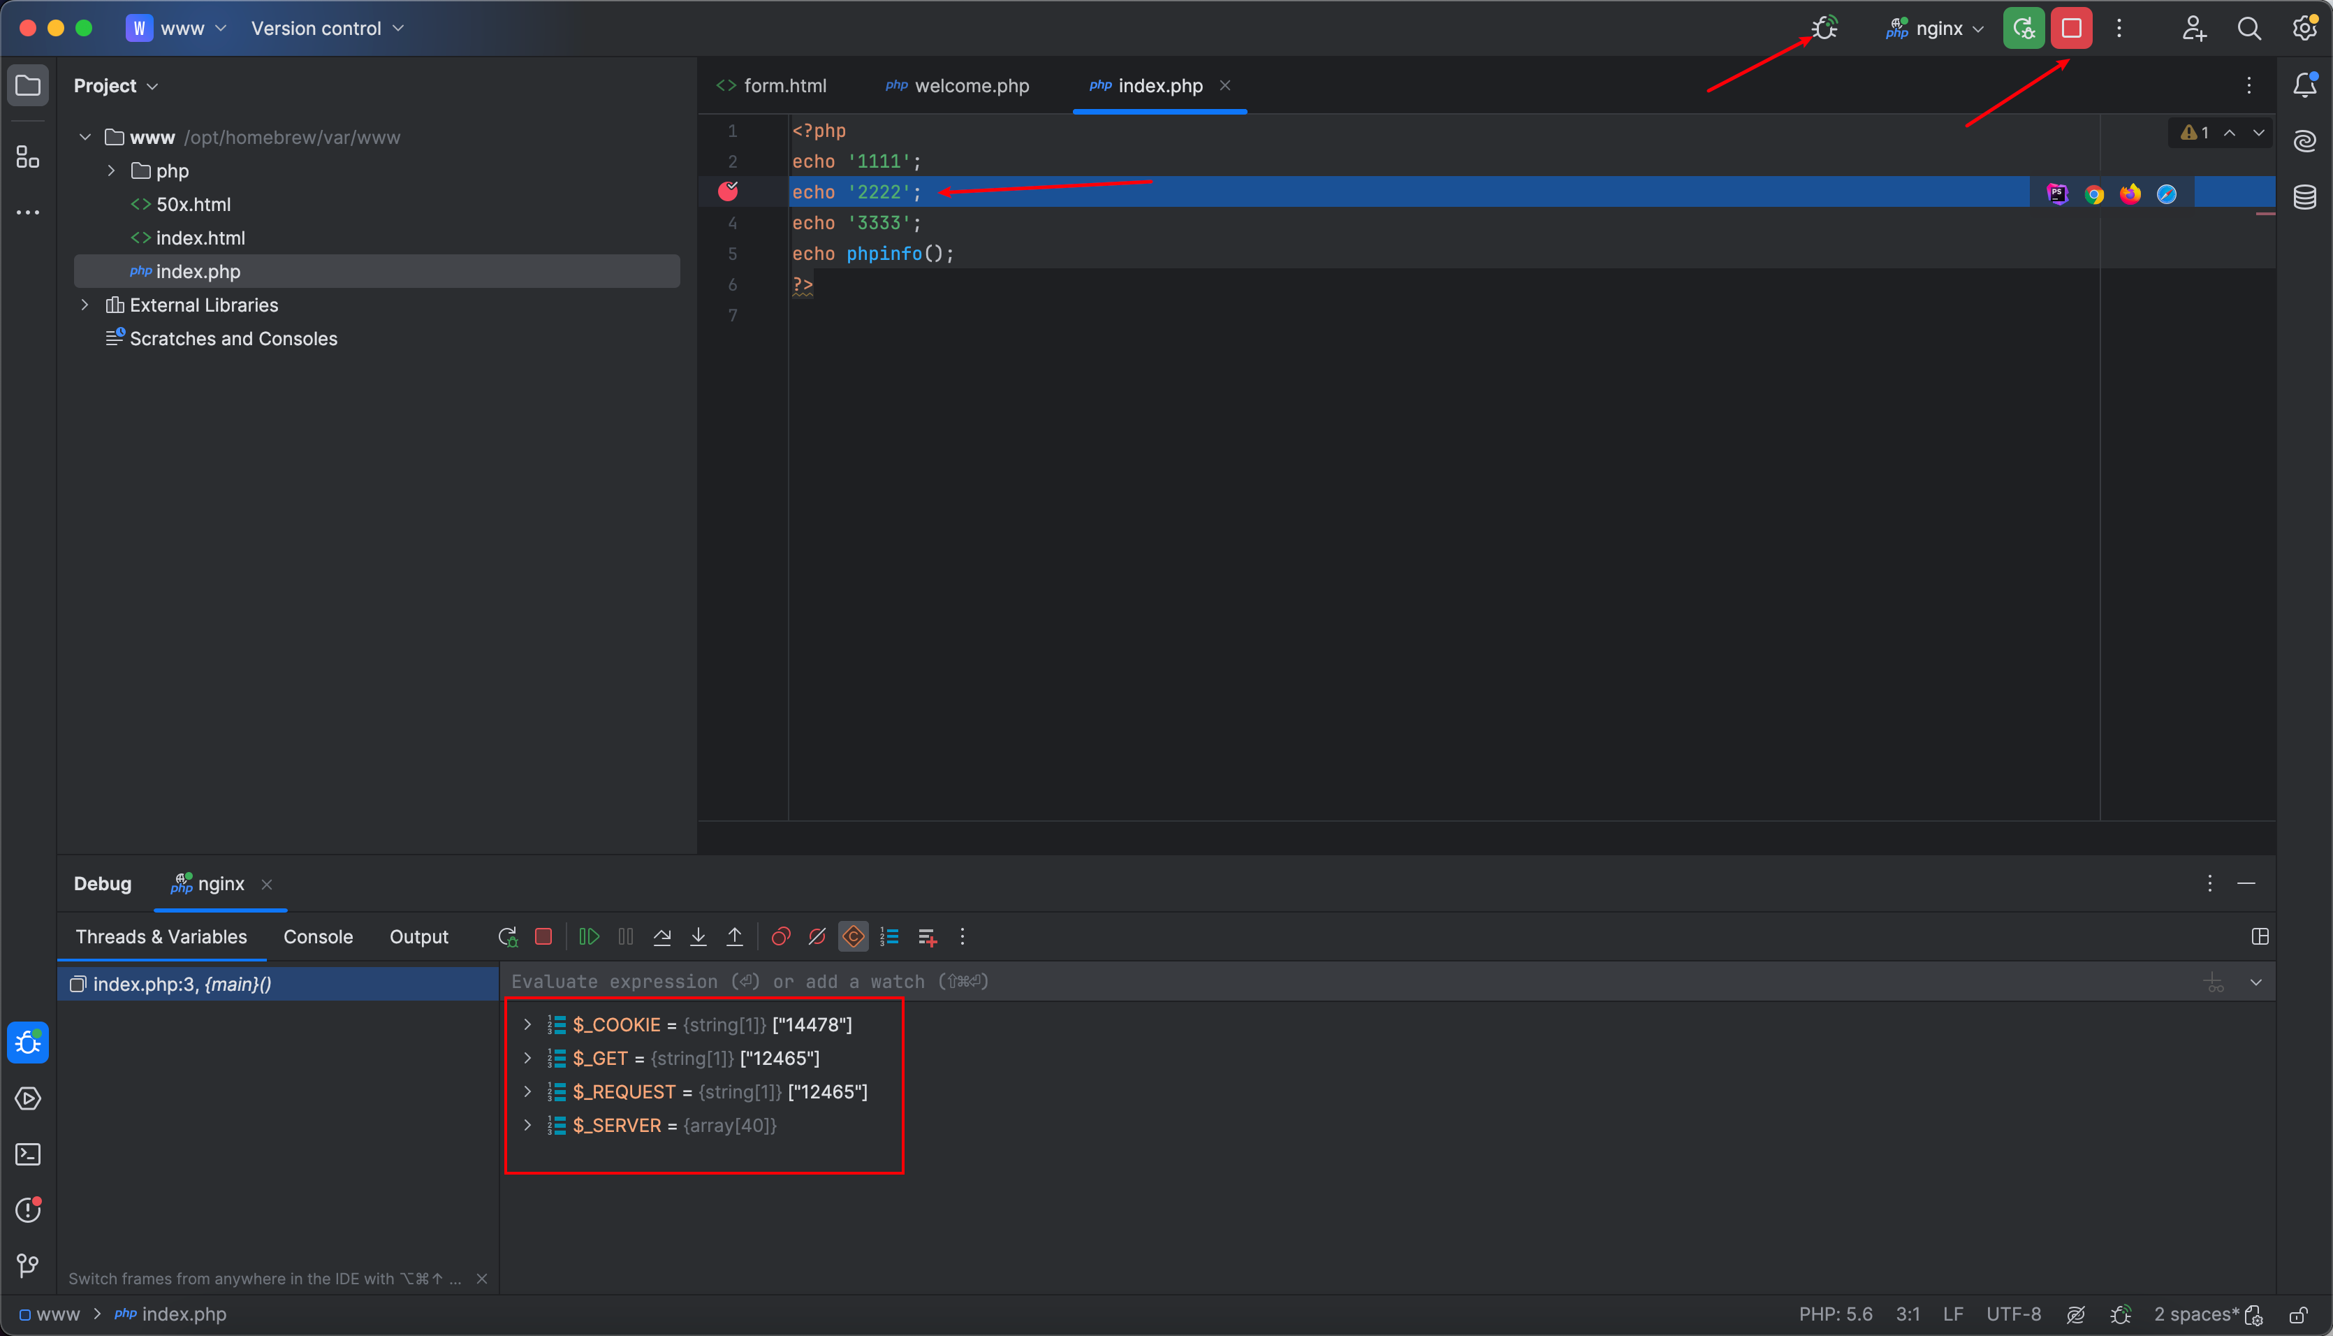This screenshot has height=1336, width=2333.
Task: Open the Structure tool window icon
Action: point(27,157)
